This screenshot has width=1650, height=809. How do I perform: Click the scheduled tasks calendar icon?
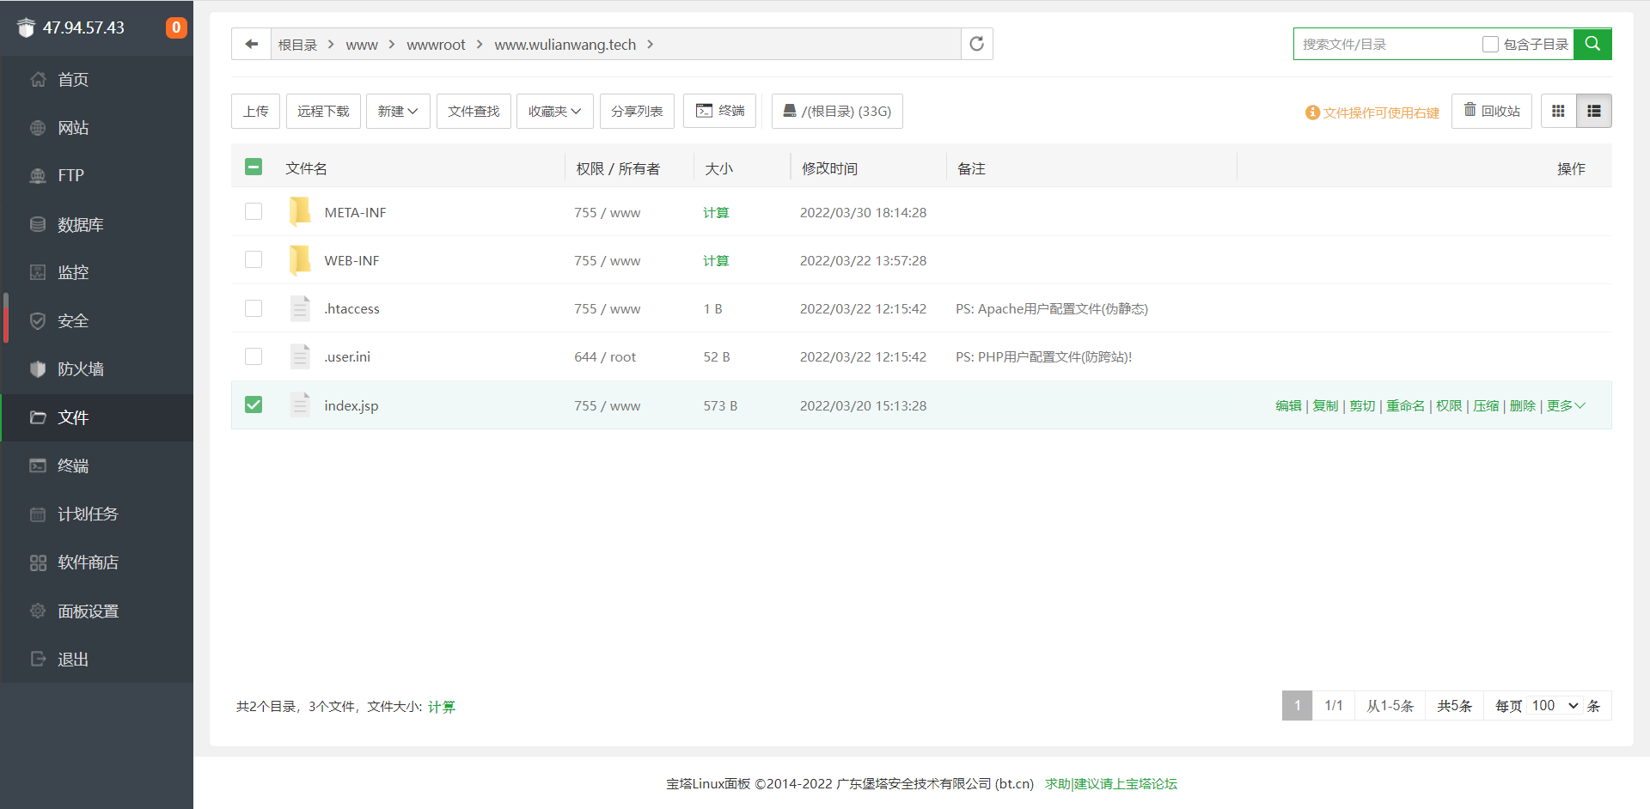[38, 514]
